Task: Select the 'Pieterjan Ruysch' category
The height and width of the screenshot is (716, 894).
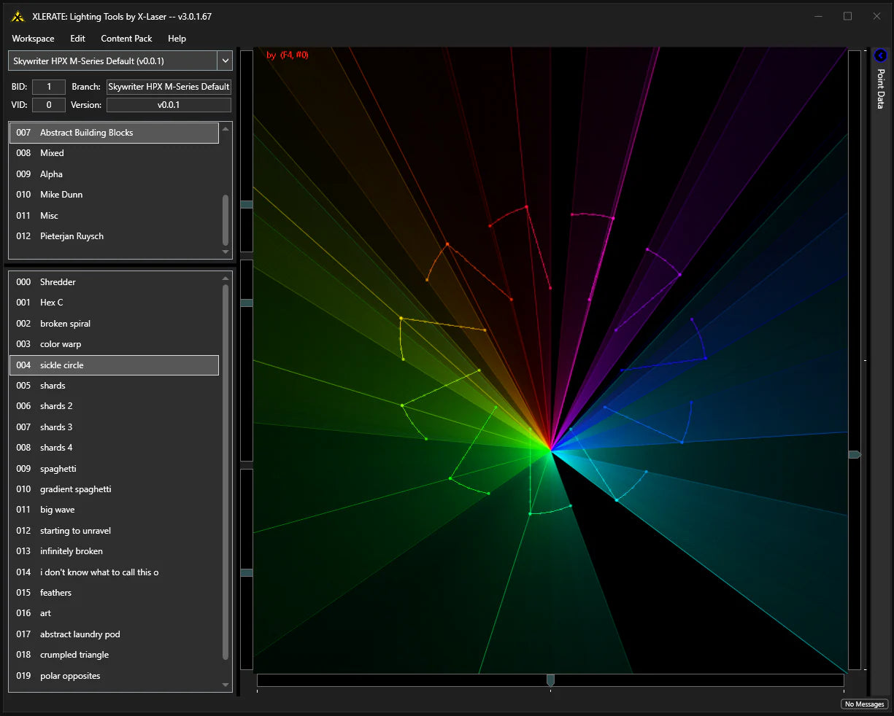Action: (72, 236)
